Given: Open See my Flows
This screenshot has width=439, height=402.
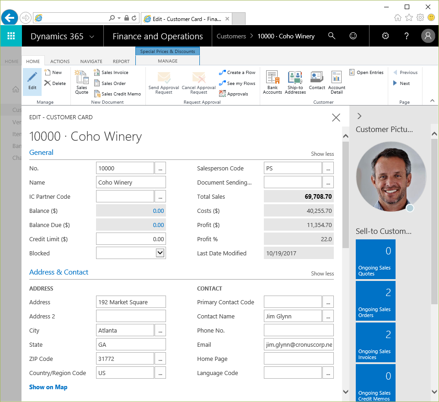Looking at the screenshot, I should pyautogui.click(x=237, y=83).
